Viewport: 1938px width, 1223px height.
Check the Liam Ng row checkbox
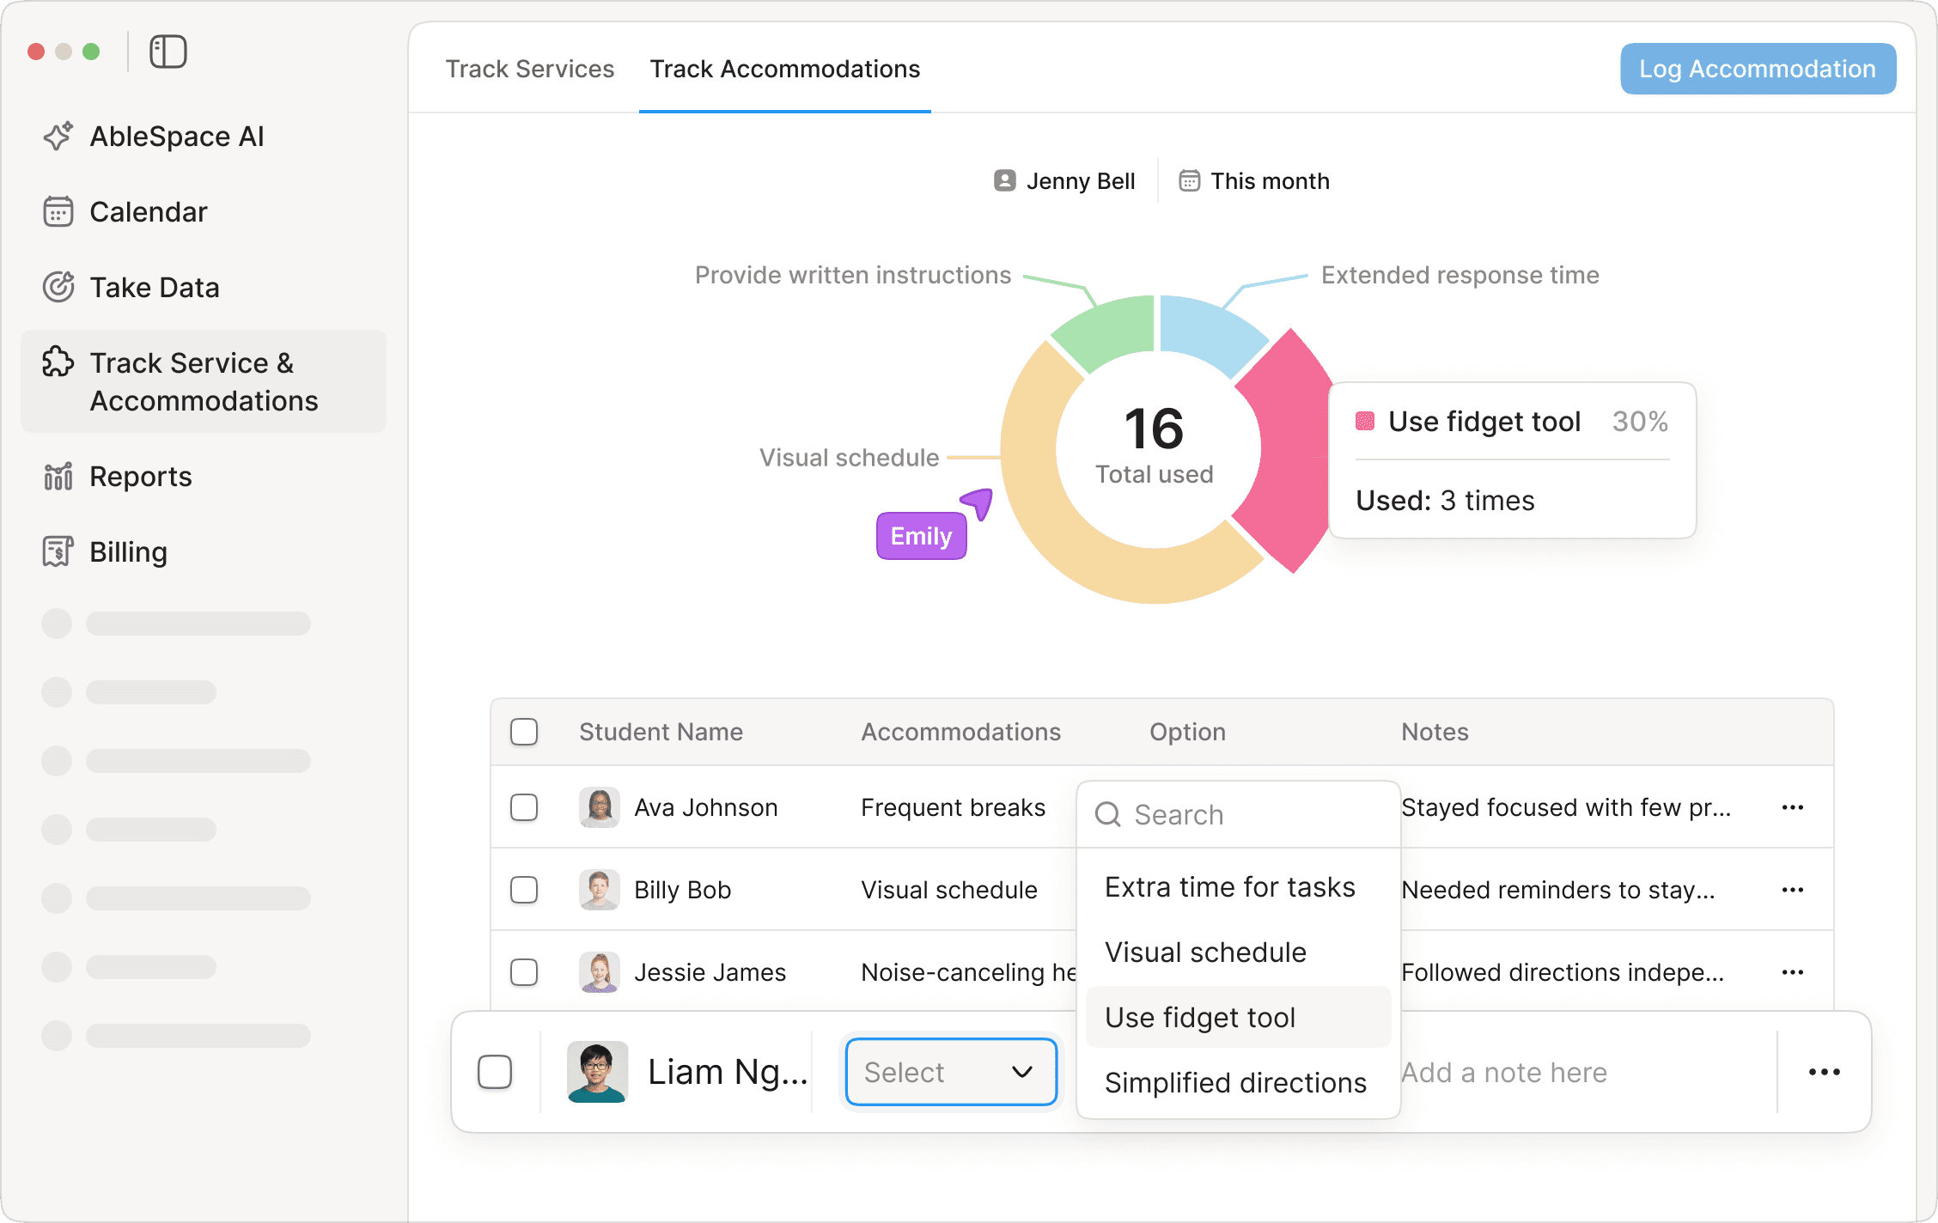click(495, 1072)
